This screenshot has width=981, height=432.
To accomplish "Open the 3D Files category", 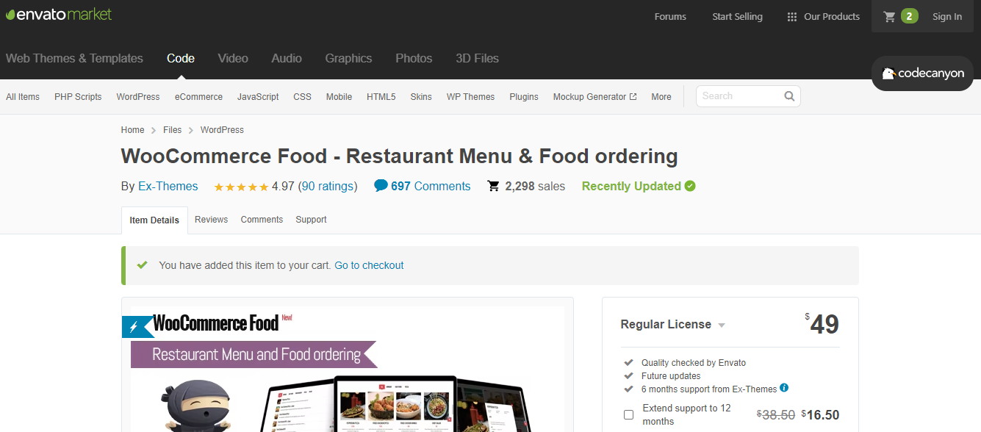I will pyautogui.click(x=477, y=58).
